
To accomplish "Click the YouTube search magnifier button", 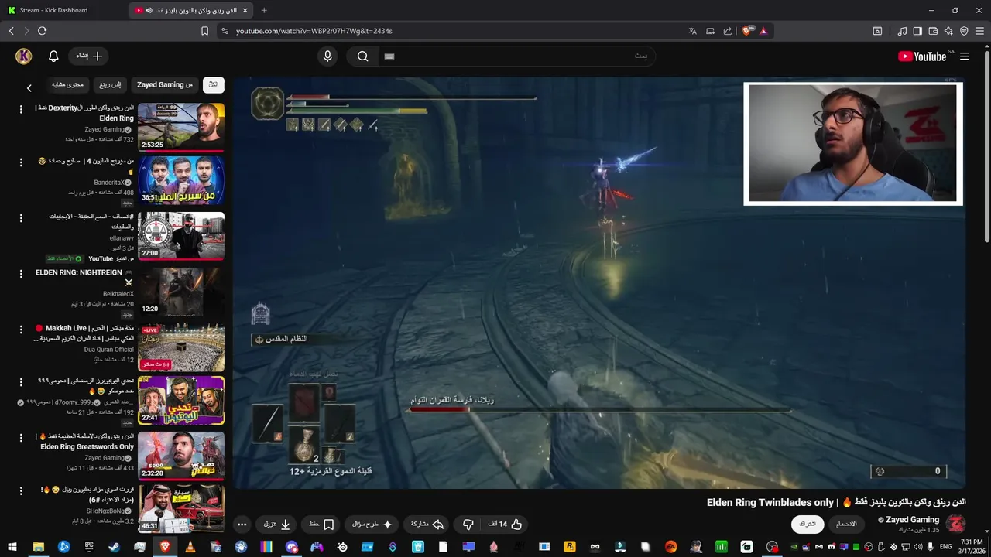I will click(362, 56).
